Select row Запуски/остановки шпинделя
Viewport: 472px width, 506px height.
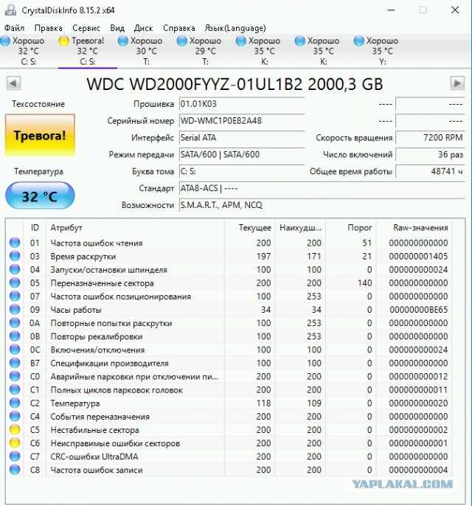pos(229,269)
